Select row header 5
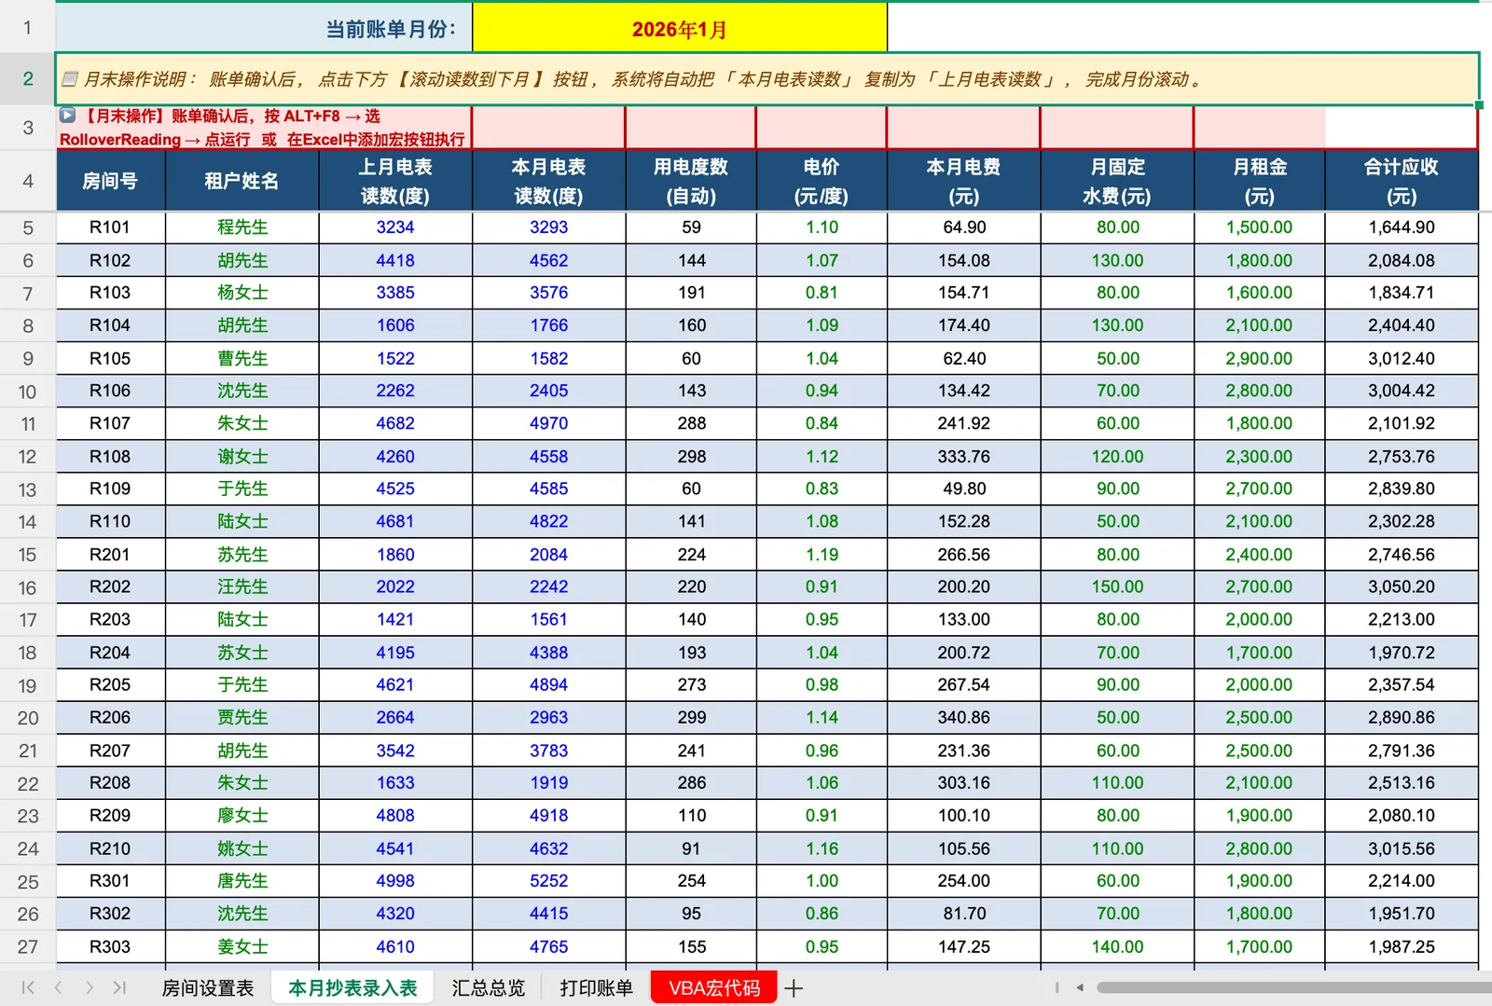This screenshot has width=1492, height=1006. (x=28, y=227)
